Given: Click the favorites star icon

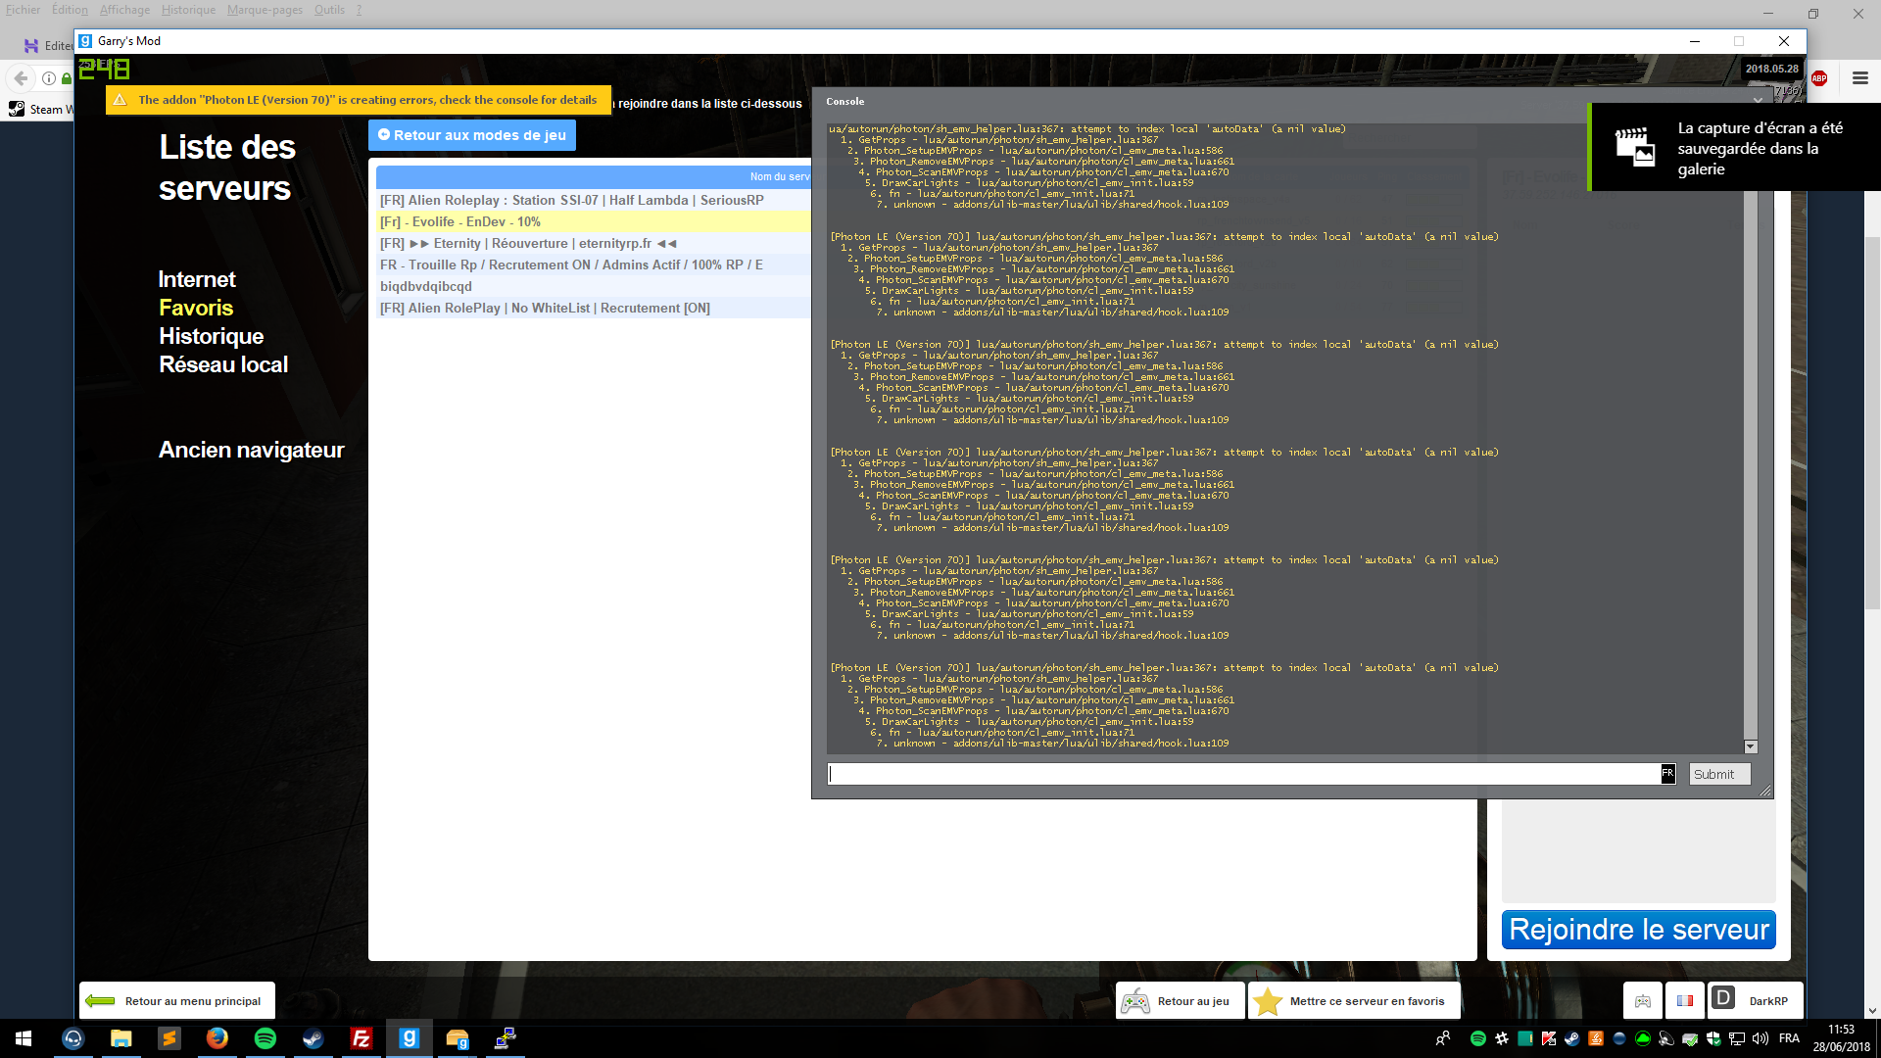Looking at the screenshot, I should [1269, 1000].
